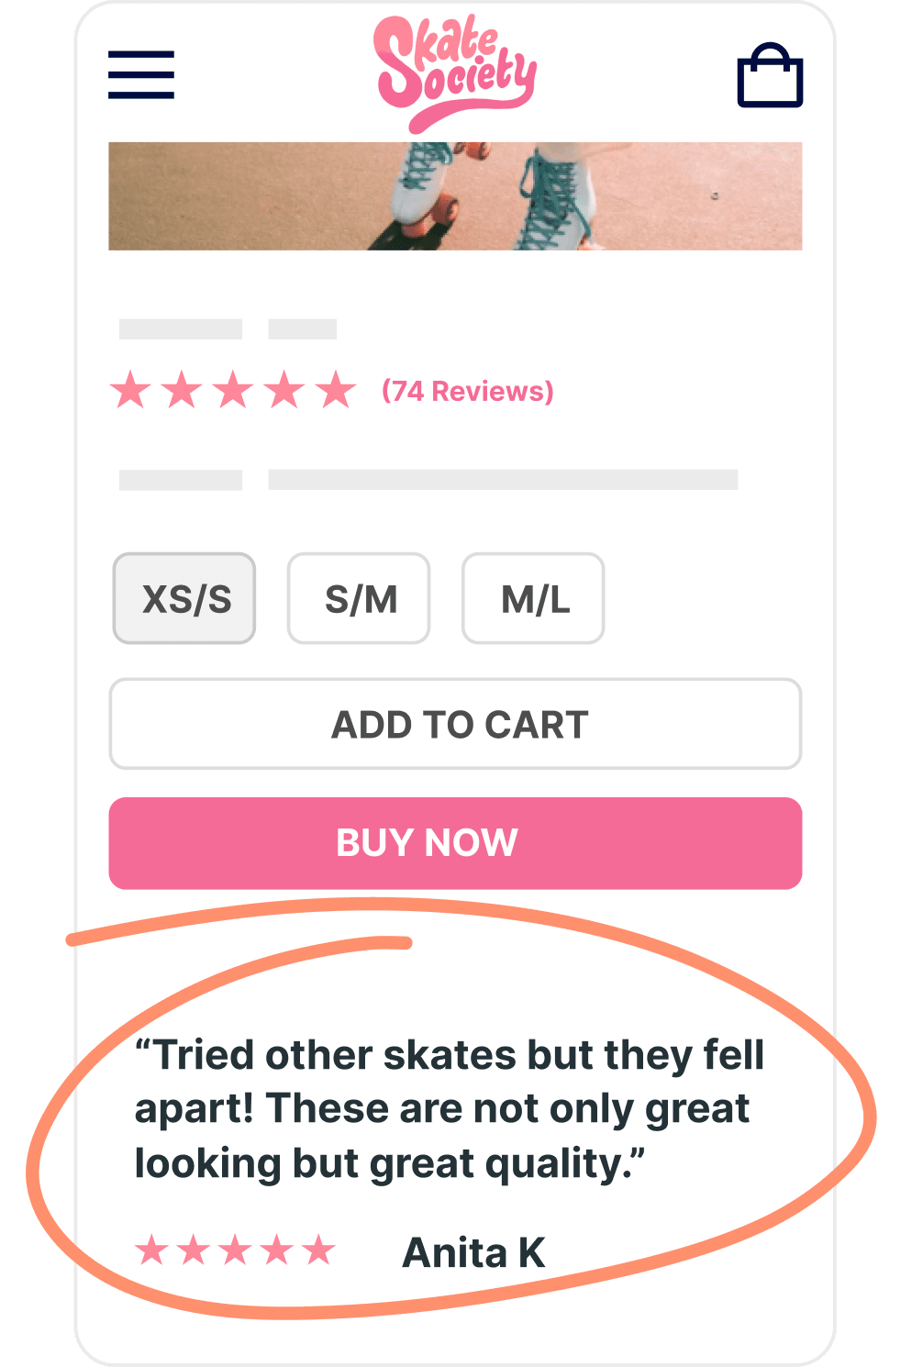The image size is (923, 1367).
Task: Open the shopping bag cart
Action: 771,75
